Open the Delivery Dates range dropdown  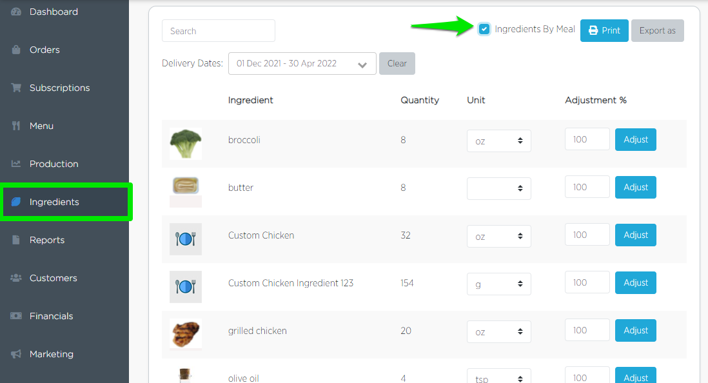click(x=302, y=64)
